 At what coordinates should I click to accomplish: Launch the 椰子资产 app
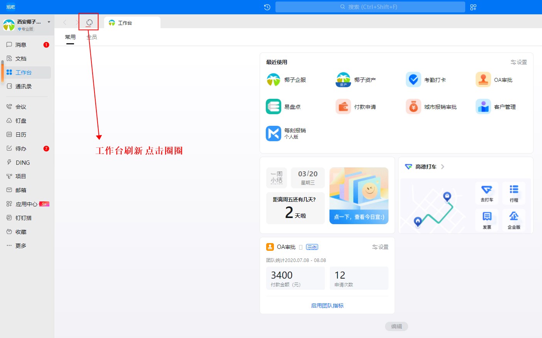(x=356, y=80)
